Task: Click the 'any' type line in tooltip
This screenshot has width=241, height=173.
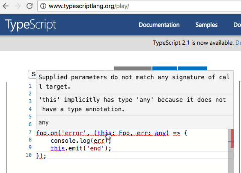Action: tap(44, 122)
